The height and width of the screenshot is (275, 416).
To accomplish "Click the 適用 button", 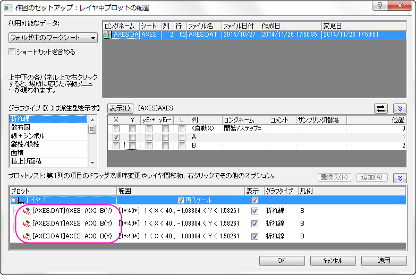I will point(384,261).
